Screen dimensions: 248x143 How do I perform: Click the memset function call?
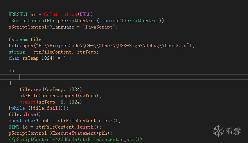[x=27, y=102]
